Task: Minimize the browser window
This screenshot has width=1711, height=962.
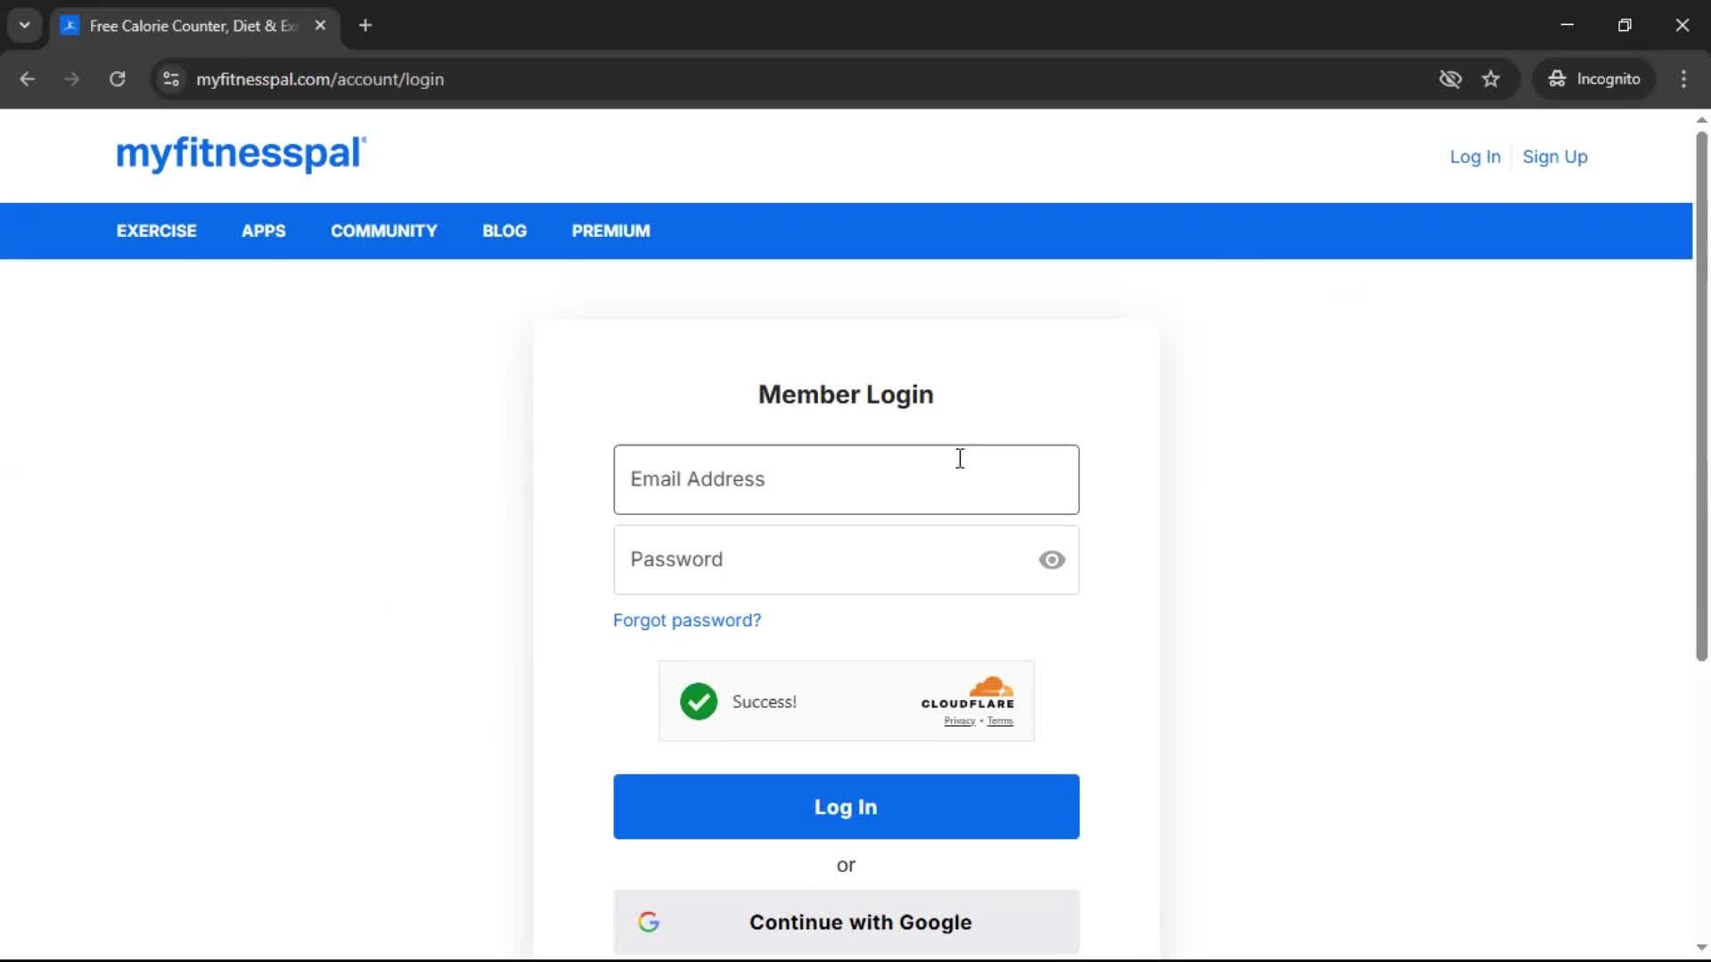Action: point(1568,26)
